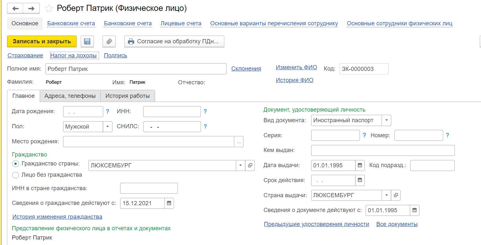Expand the Вид документа dropdown
This screenshot has width=481, height=245.
point(386,121)
